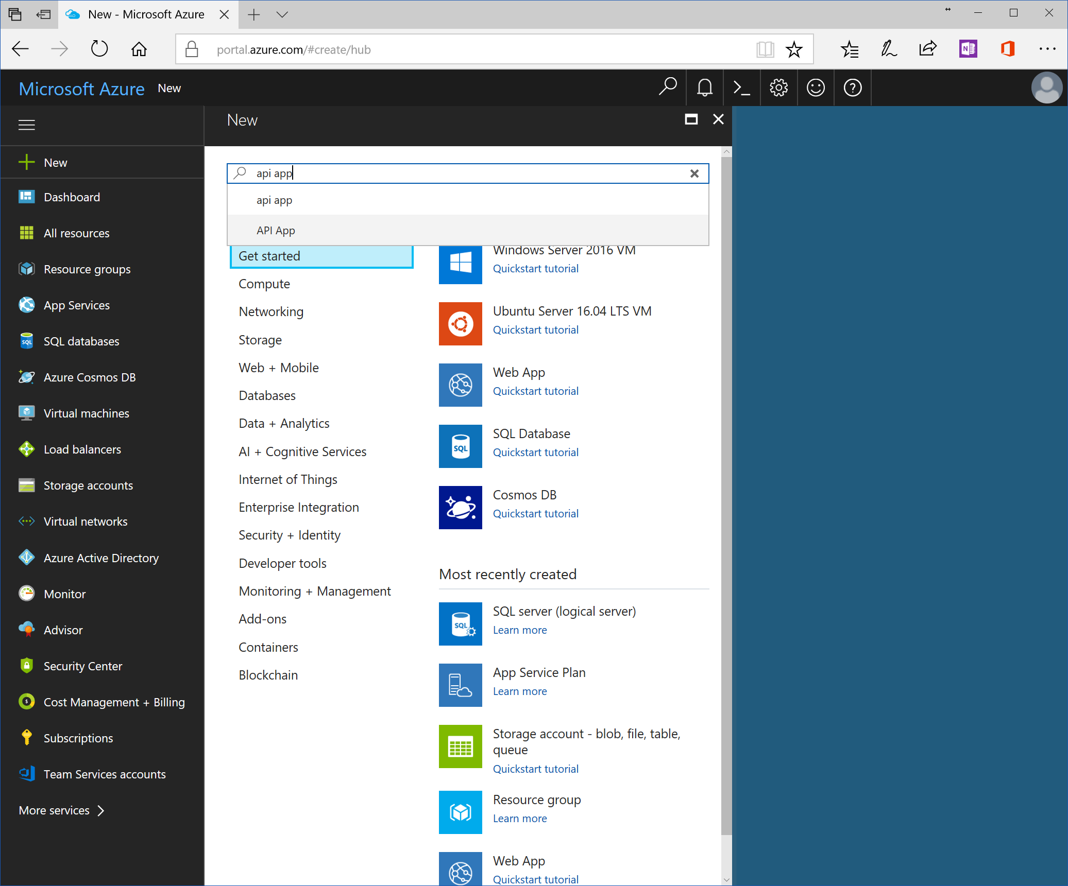Open App Services in the sidebar
1068x886 pixels.
[77, 305]
